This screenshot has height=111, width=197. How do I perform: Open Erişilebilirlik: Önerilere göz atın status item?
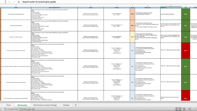click(x=20, y=109)
